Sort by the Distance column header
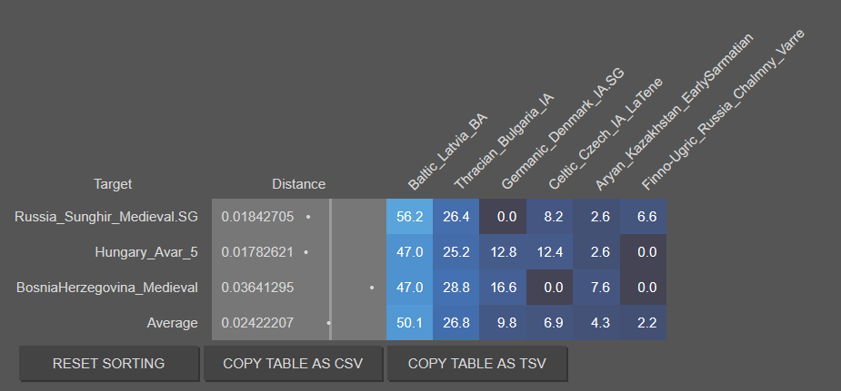 299,184
